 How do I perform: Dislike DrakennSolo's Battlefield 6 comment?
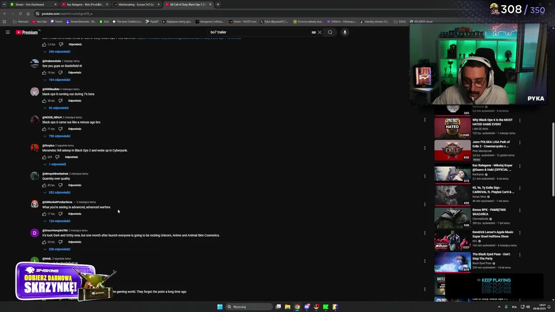61,72
